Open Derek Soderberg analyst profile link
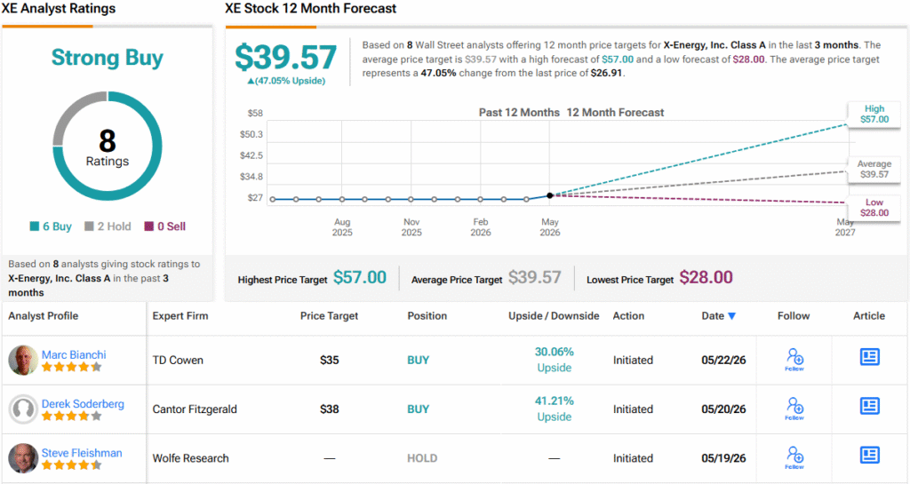This screenshot has width=910, height=484. [x=83, y=403]
